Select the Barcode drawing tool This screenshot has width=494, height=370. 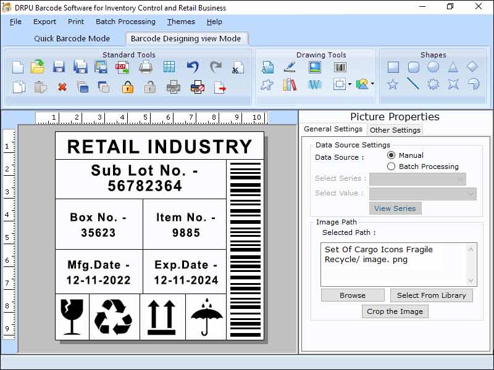pyautogui.click(x=340, y=67)
